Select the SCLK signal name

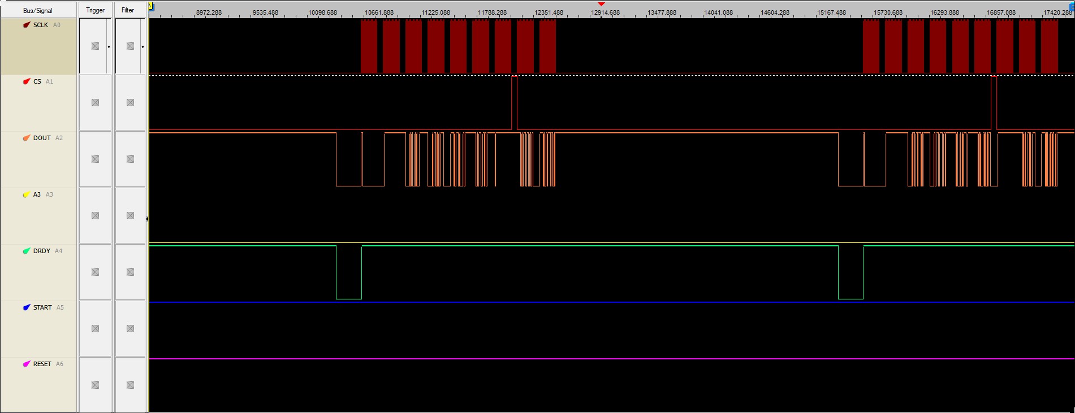click(x=41, y=25)
